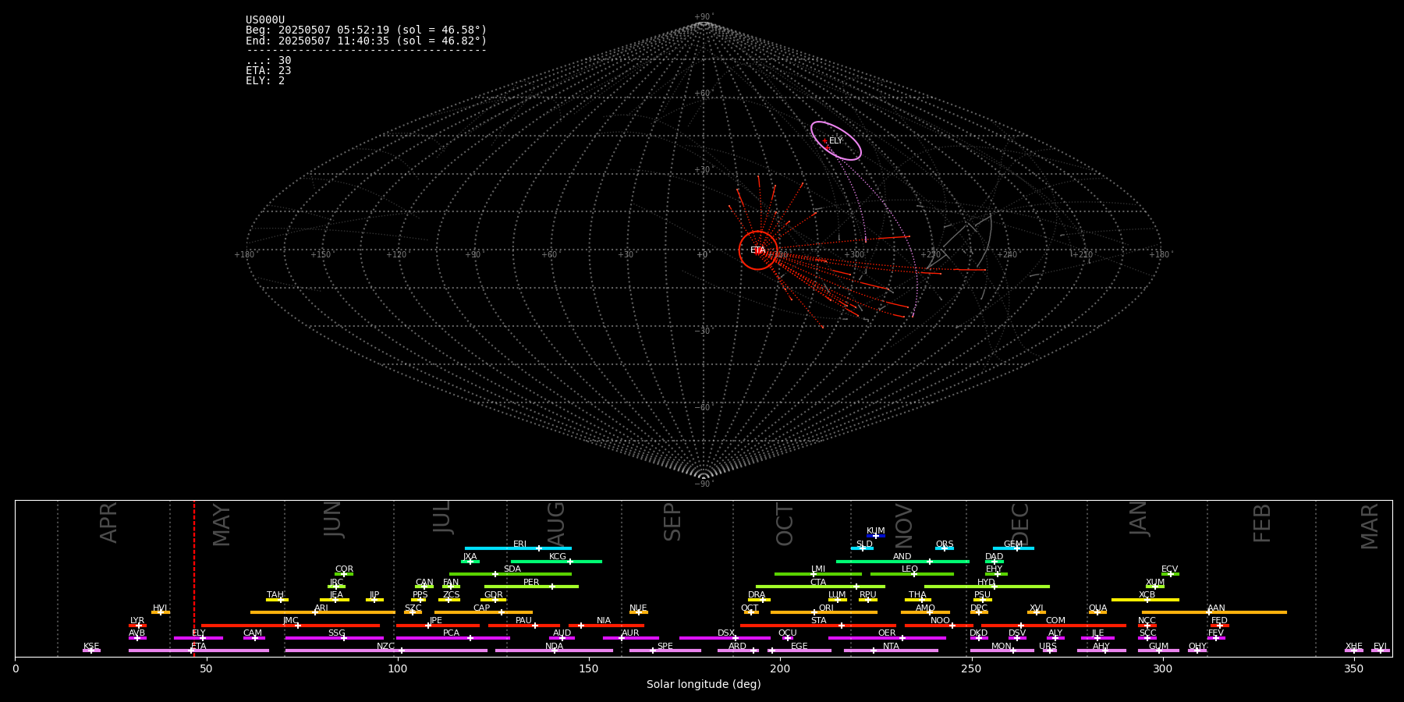
Task: Click the peak marker on the GEM bar
Action: [x=1016, y=548]
